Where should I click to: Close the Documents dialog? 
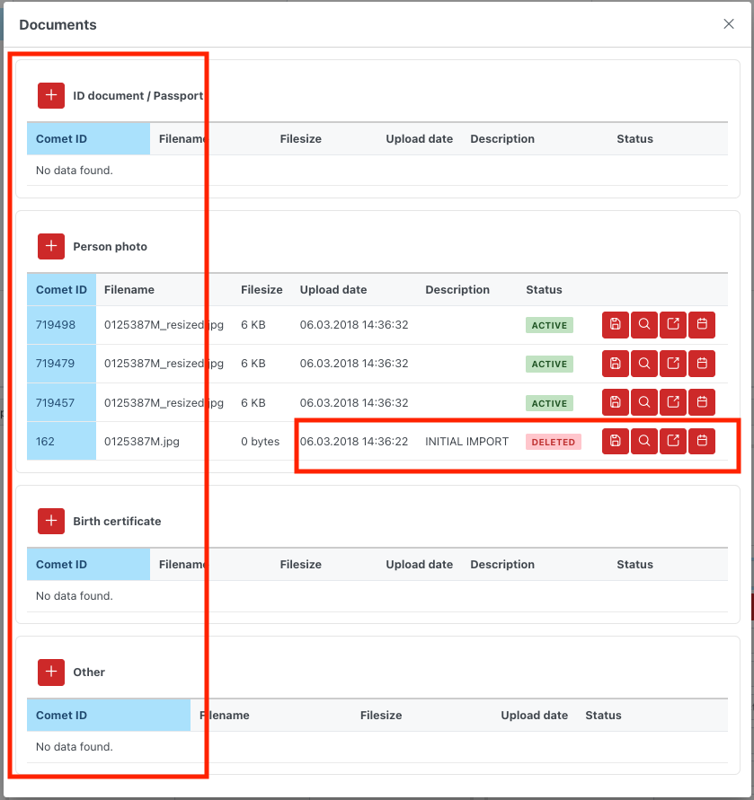click(x=729, y=24)
